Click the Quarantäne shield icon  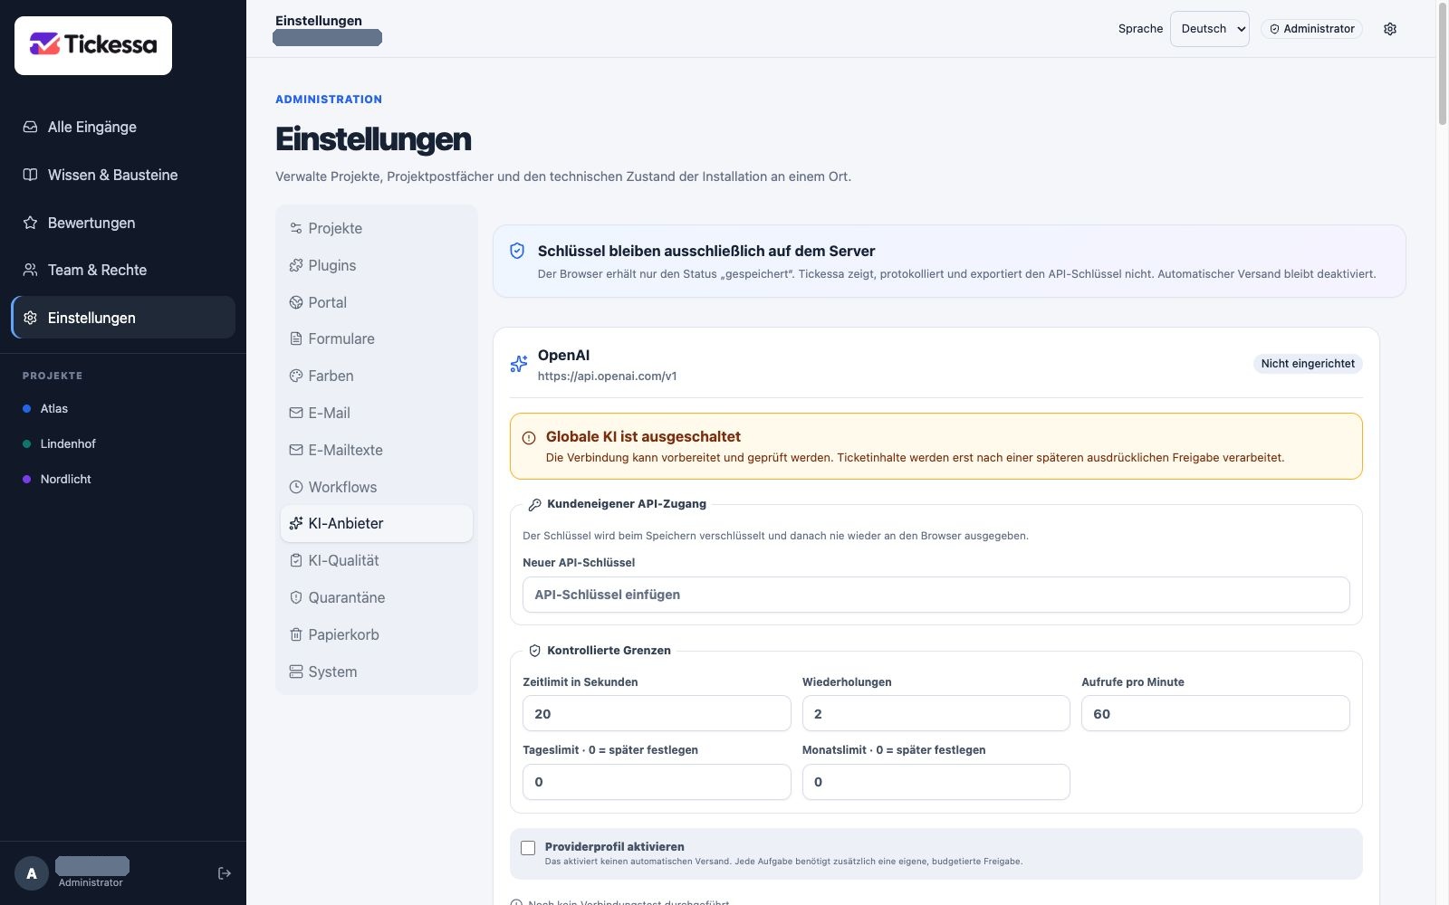click(296, 597)
